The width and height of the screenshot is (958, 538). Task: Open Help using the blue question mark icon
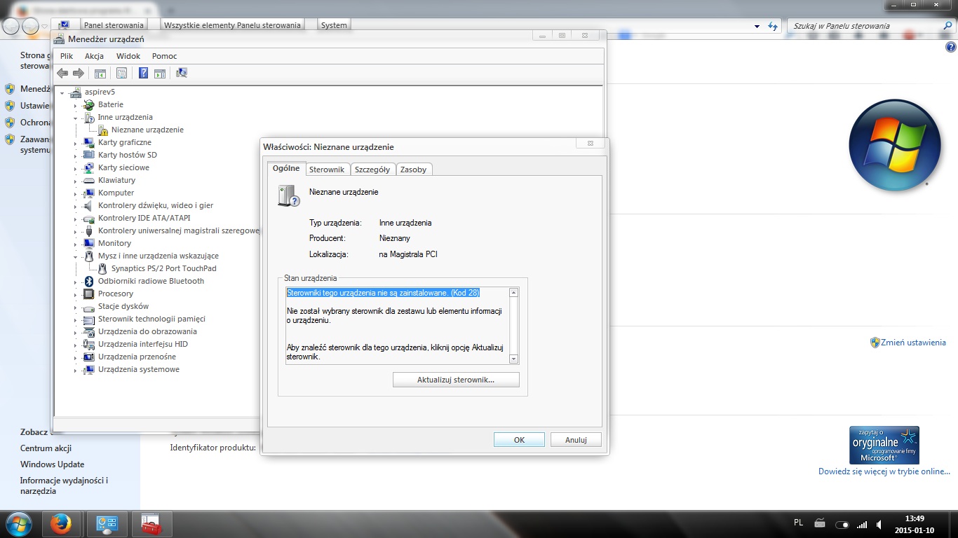[142, 72]
